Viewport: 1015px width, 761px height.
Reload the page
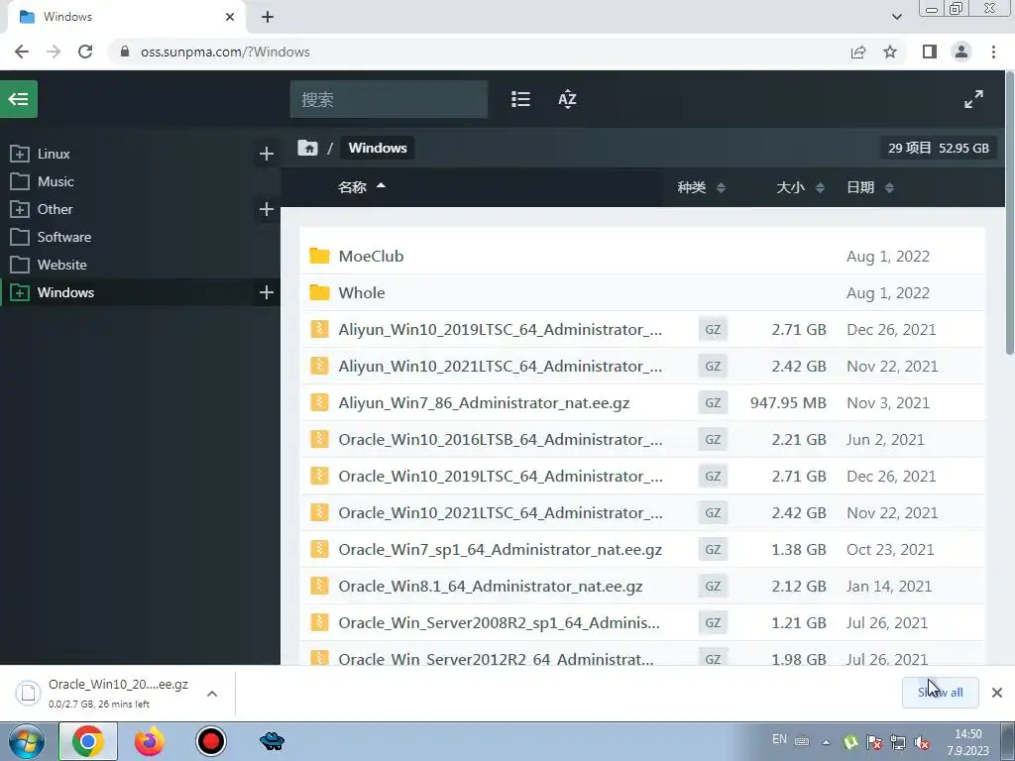point(85,52)
